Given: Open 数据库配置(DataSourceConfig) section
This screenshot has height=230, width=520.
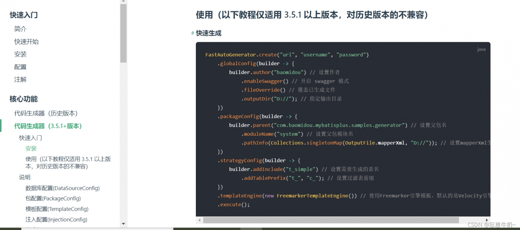Looking at the screenshot, I should (x=63, y=188).
